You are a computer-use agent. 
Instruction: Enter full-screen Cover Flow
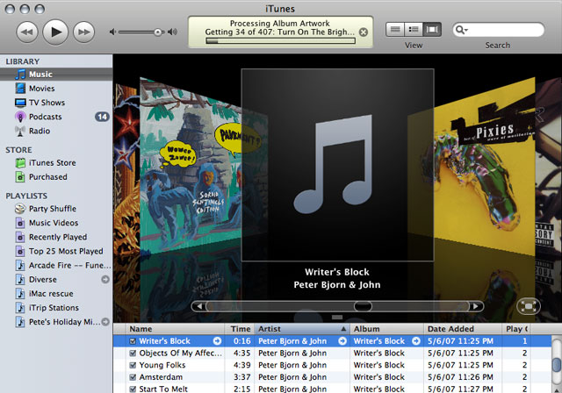coord(529,306)
